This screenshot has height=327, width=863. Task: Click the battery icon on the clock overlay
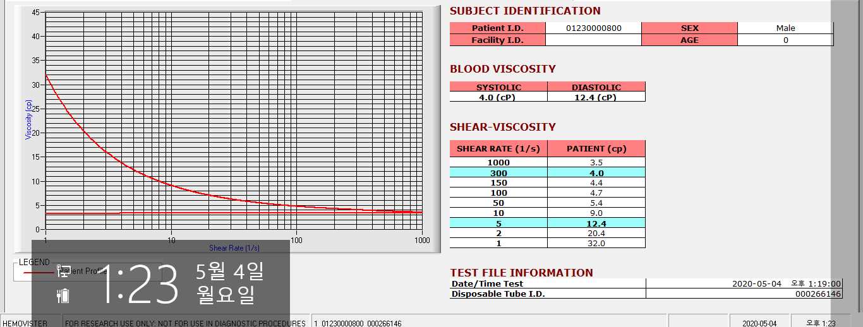63,295
